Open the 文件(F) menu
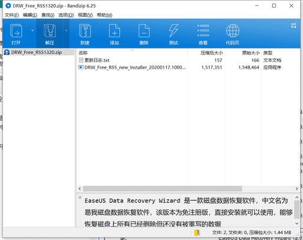The height and width of the screenshot is (240, 303). [x=12, y=15]
